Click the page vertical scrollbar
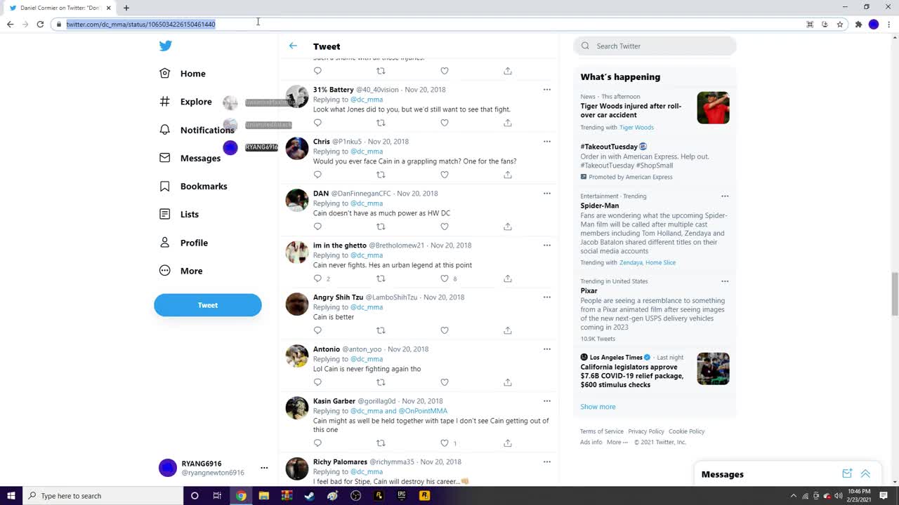Viewport: 899px width, 505px height. tap(895, 295)
